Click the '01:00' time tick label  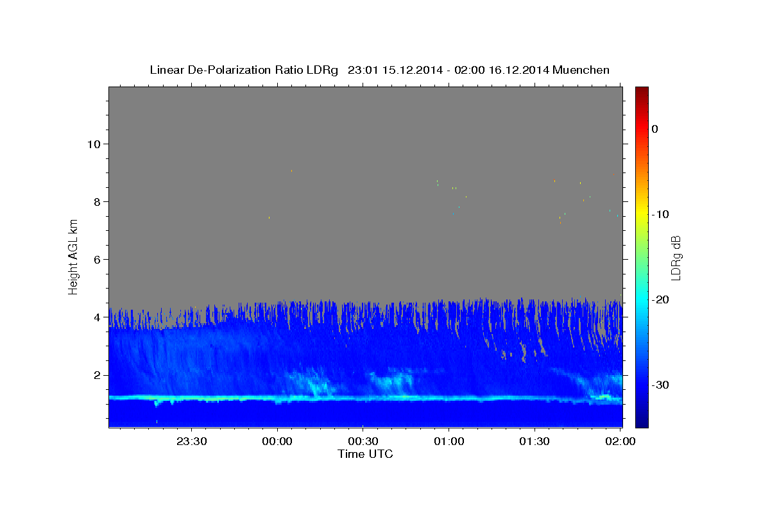(449, 441)
